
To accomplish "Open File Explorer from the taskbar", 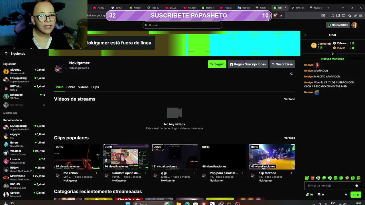I will point(179,204).
